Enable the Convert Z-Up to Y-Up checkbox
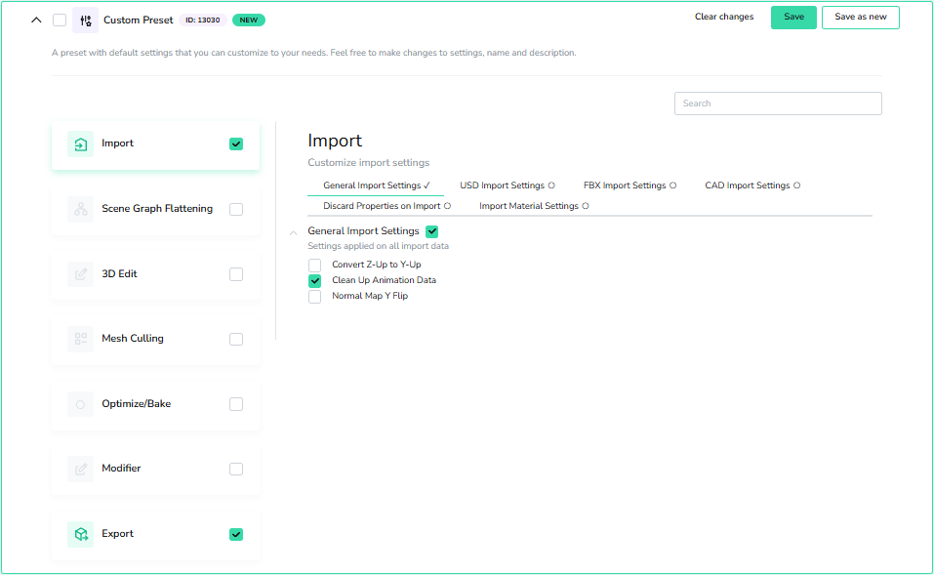This screenshot has height=575, width=934. pyautogui.click(x=314, y=264)
